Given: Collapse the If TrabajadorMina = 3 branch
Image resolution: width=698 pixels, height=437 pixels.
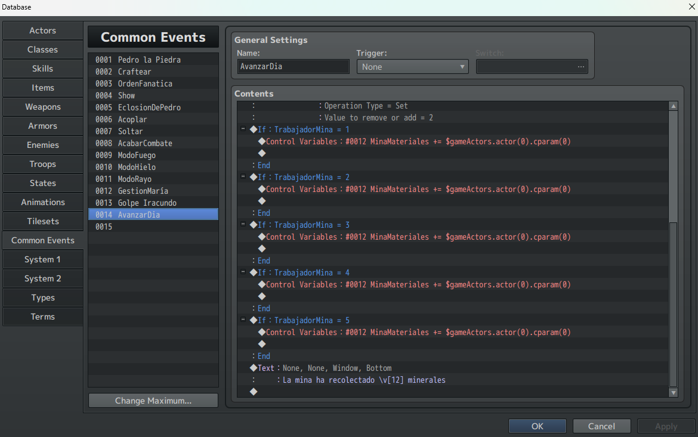Looking at the screenshot, I should pyautogui.click(x=243, y=225).
